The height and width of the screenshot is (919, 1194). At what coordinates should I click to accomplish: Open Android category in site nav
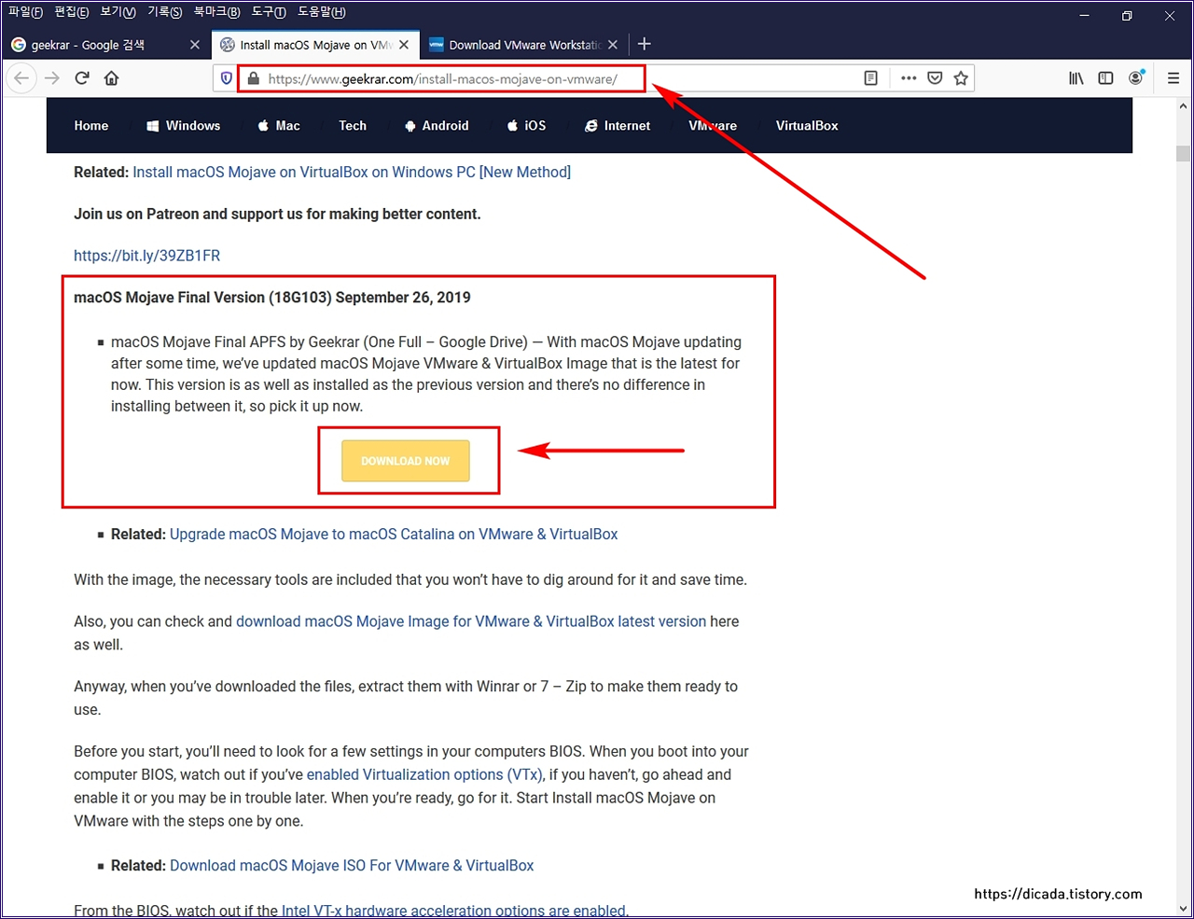click(x=437, y=126)
